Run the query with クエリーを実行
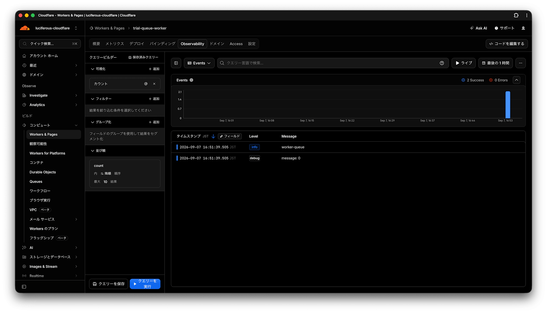This screenshot has height=313, width=547. 145,284
